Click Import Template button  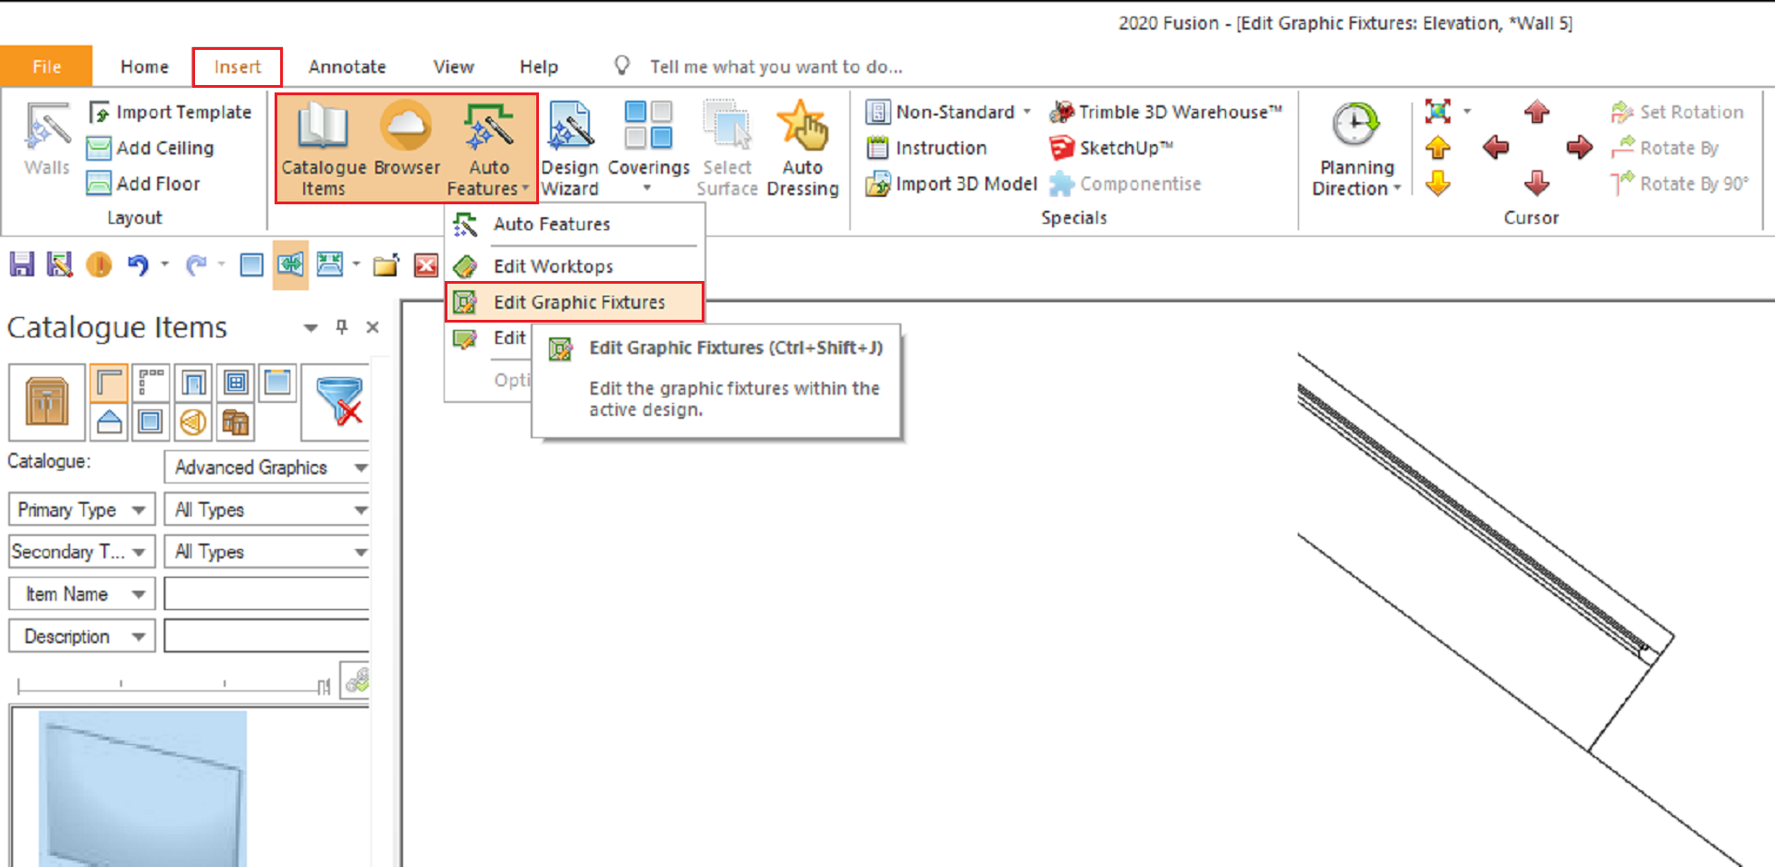coord(171,112)
